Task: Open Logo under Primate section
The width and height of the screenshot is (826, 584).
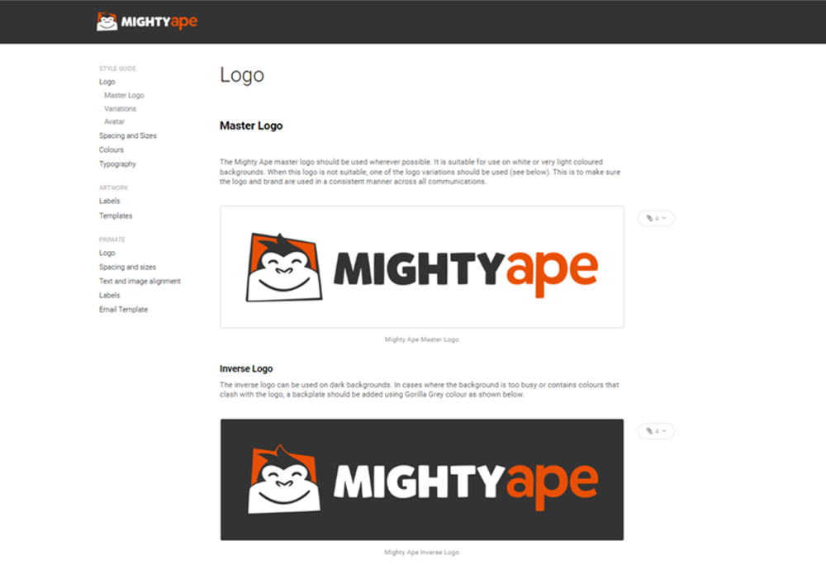Action: (x=107, y=253)
